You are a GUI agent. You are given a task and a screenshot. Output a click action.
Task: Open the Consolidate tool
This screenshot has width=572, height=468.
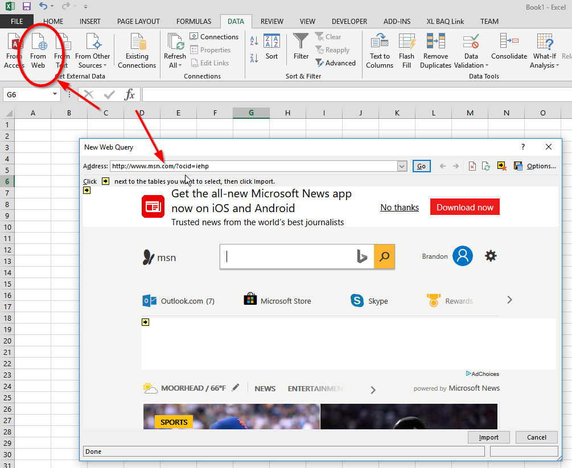509,46
